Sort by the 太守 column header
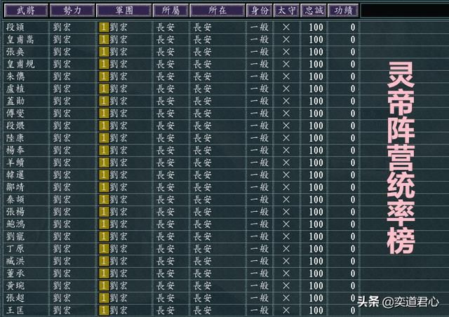The width and height of the screenshot is (449, 317). [286, 11]
